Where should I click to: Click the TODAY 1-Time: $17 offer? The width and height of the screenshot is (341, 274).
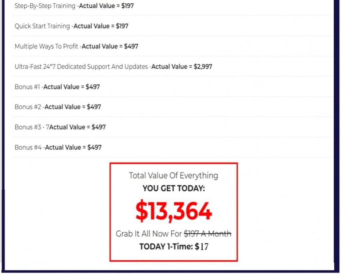click(173, 247)
